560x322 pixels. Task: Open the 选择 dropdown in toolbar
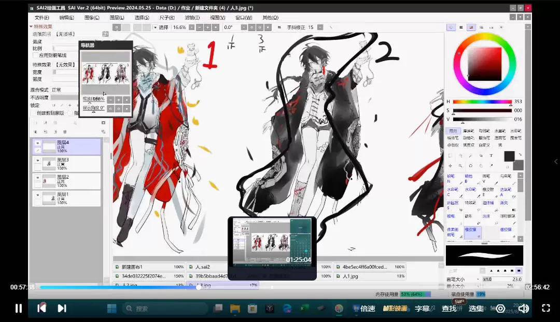coord(155,27)
